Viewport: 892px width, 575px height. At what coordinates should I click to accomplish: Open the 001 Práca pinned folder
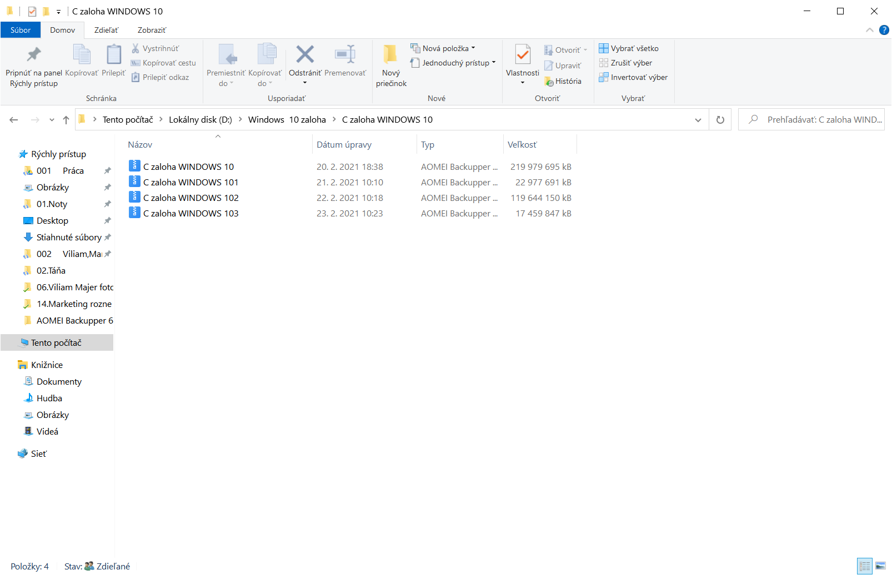[60, 171]
